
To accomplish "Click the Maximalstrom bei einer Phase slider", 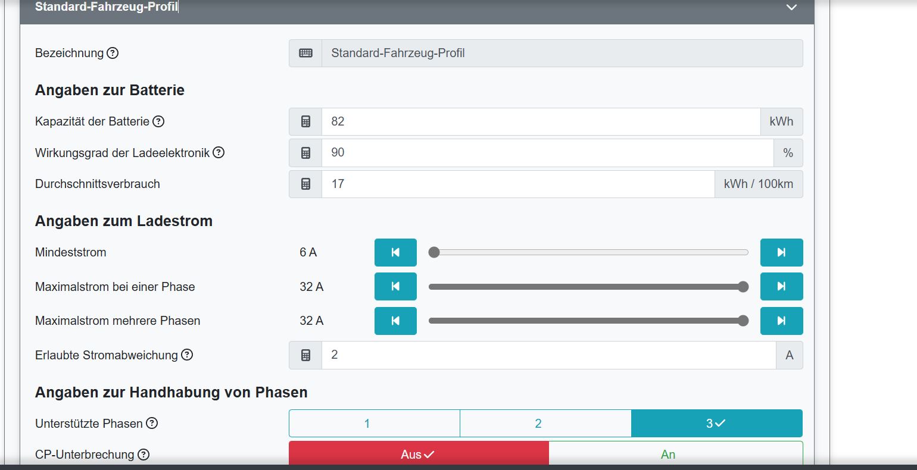I will click(588, 287).
